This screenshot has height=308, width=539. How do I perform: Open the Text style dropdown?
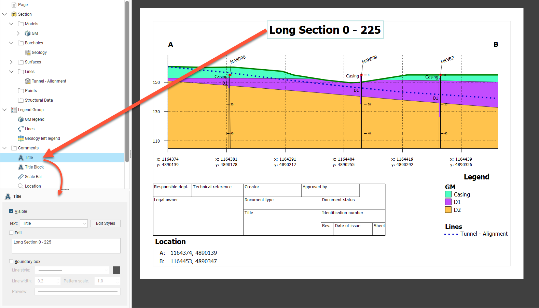point(54,223)
